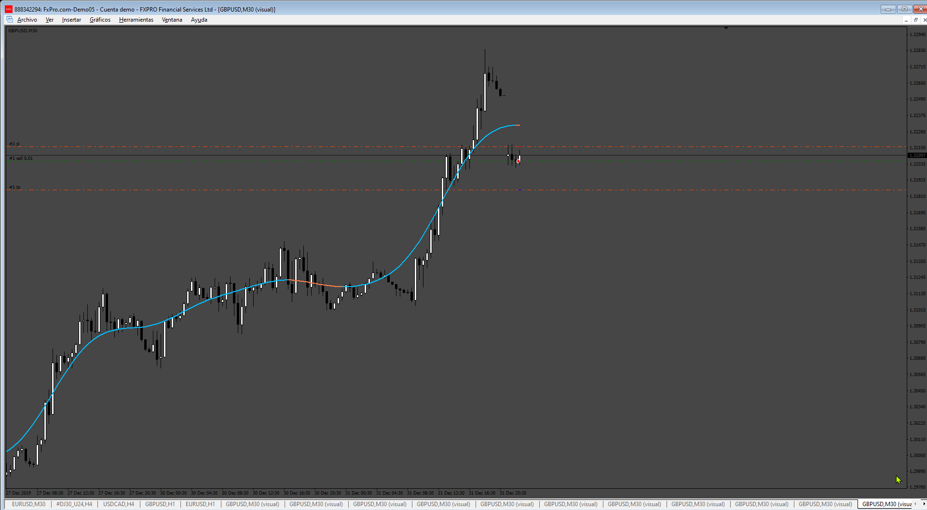This screenshot has width=927, height=510.
Task: Click price scale value 1.31355
Action: pos(917,261)
